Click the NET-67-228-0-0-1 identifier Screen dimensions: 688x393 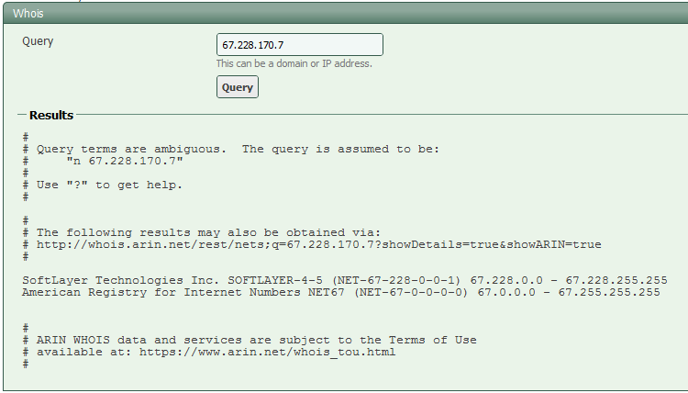pos(400,279)
